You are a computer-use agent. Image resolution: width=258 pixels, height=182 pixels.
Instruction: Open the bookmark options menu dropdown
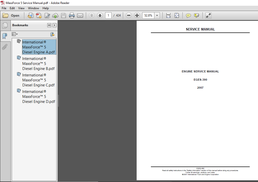click(x=15, y=34)
